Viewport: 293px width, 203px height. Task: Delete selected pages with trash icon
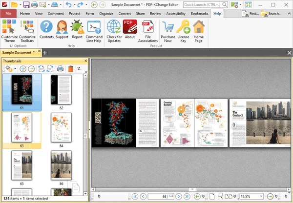(70, 69)
